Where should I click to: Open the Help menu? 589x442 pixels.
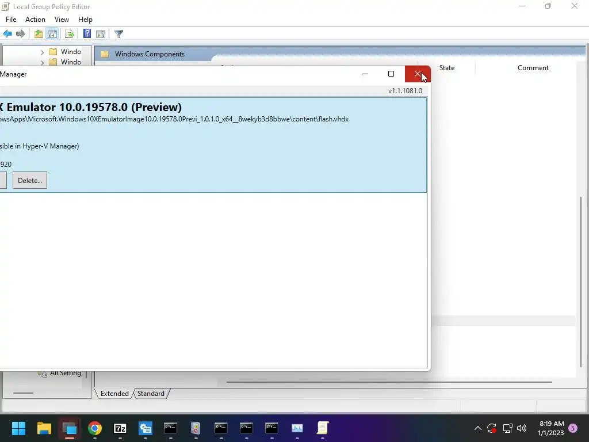click(x=85, y=20)
